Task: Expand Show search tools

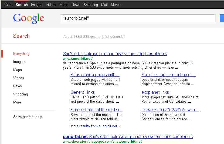Action: [28, 117]
